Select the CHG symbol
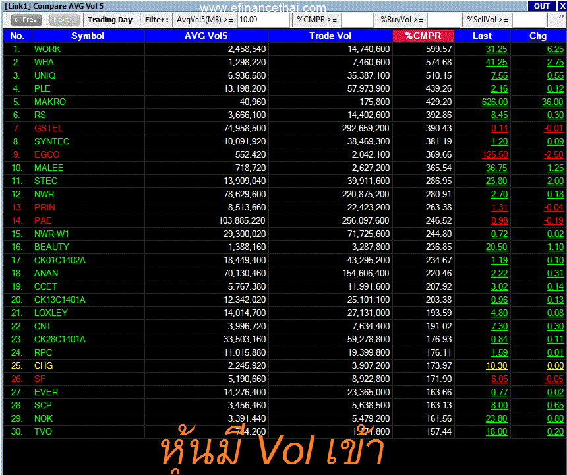567x475 pixels. click(x=44, y=365)
